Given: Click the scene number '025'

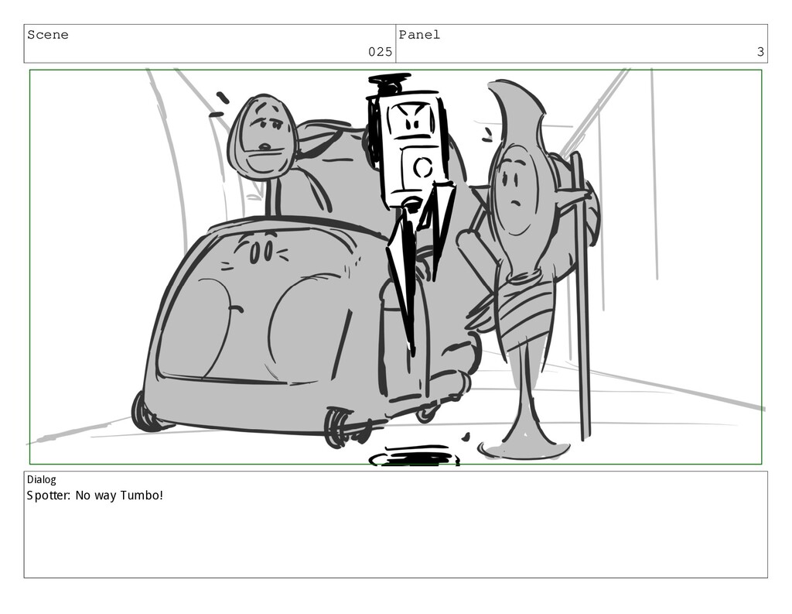Looking at the screenshot, I should [380, 52].
